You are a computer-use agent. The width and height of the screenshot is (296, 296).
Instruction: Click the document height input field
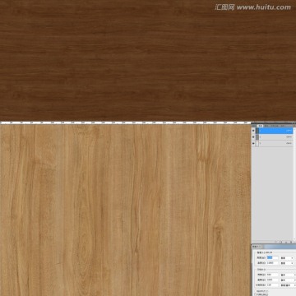coord(272,280)
